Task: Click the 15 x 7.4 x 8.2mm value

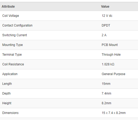Action: (x=114, y=113)
